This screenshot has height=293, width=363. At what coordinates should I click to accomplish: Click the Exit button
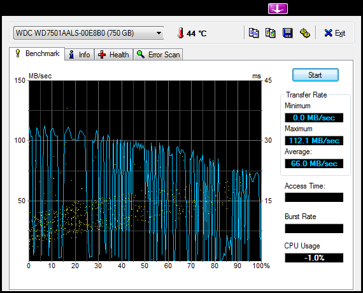pyautogui.click(x=335, y=33)
